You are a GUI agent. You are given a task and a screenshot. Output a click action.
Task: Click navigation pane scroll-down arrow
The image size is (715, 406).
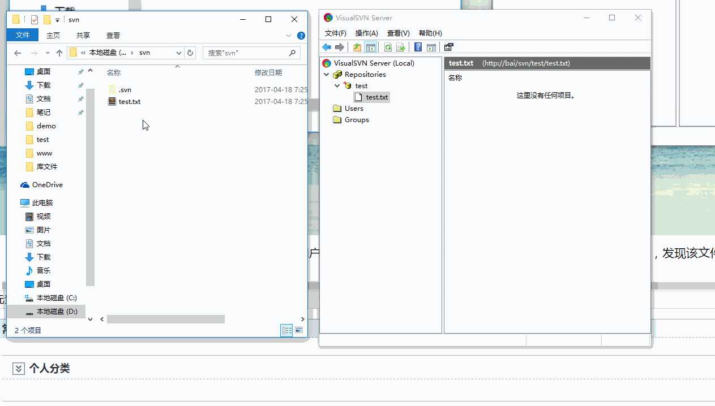[90, 319]
